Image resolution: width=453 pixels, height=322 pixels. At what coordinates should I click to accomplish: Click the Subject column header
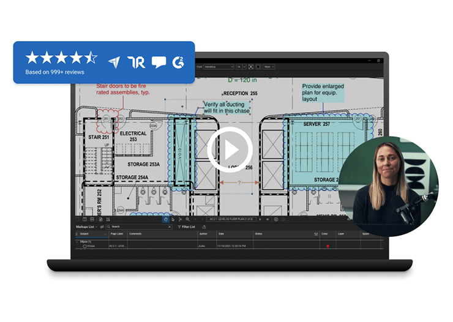[x=84, y=234]
